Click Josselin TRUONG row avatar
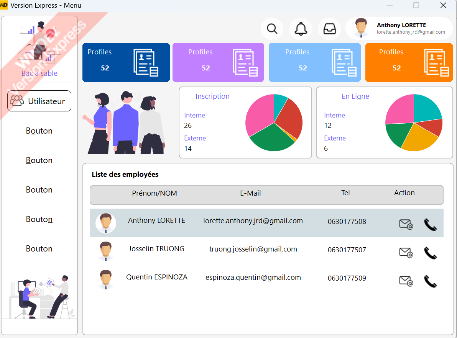The width and height of the screenshot is (457, 338). pyautogui.click(x=105, y=251)
